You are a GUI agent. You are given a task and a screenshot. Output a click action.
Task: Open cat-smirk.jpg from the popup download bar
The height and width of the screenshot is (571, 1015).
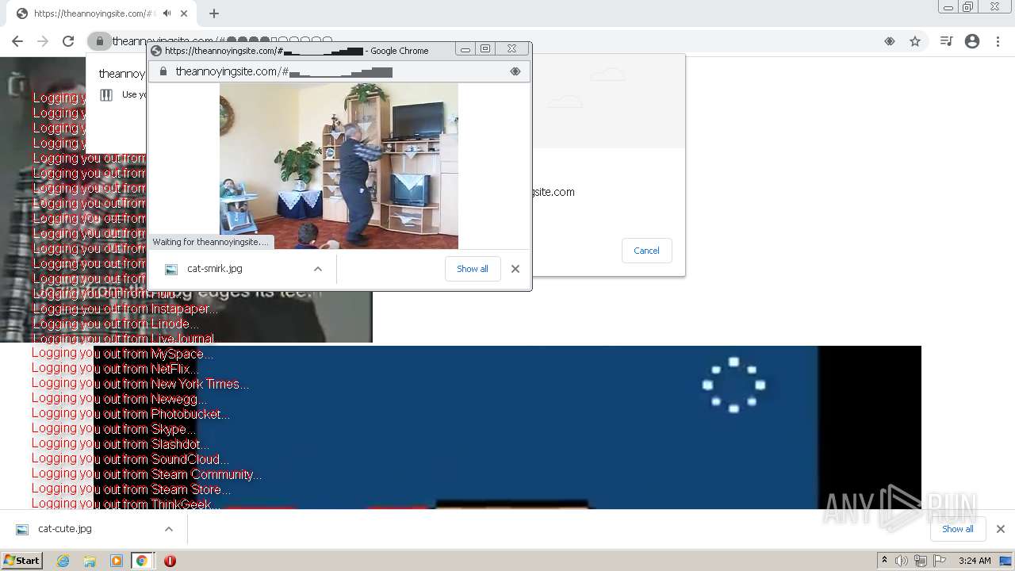coord(215,269)
